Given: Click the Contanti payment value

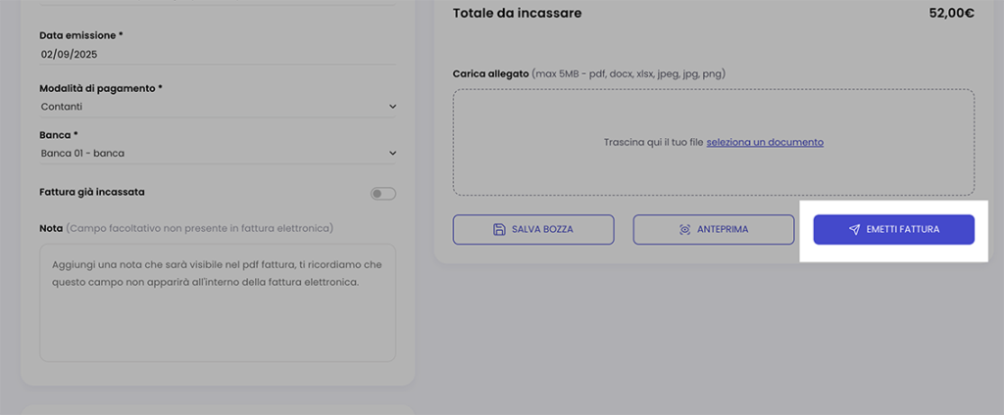Looking at the screenshot, I should click(x=62, y=106).
